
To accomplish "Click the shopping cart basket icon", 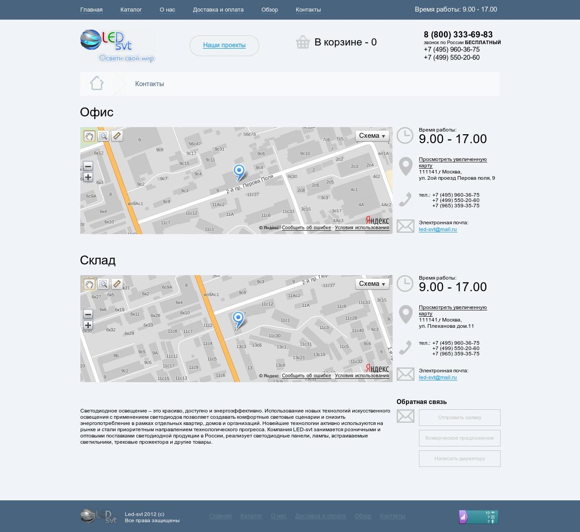I will tap(302, 42).
